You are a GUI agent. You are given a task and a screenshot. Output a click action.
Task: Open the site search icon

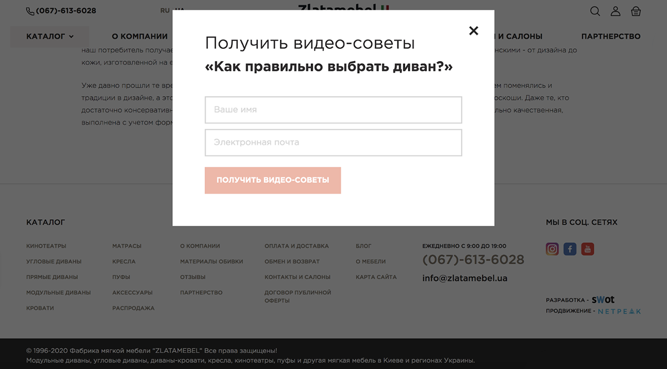(595, 11)
